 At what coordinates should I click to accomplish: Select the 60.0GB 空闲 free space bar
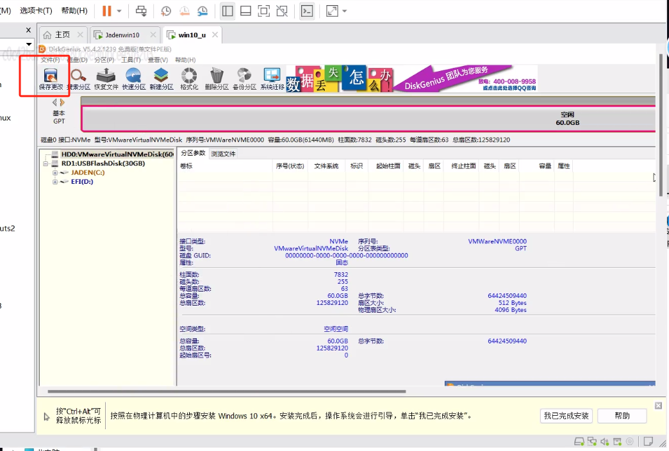pyautogui.click(x=368, y=118)
